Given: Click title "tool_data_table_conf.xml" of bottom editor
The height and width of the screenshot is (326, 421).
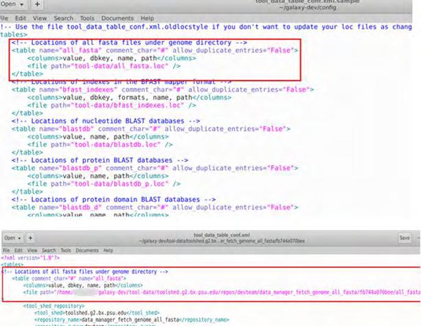Looking at the screenshot, I should (222, 235).
